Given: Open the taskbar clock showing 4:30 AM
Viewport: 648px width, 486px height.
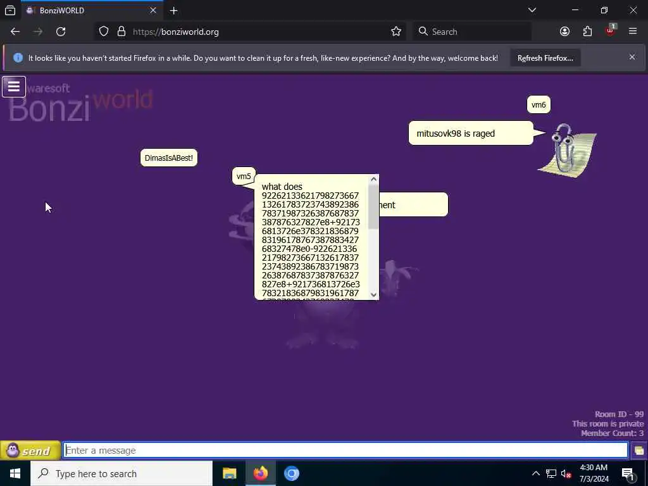Looking at the screenshot, I should 594,473.
